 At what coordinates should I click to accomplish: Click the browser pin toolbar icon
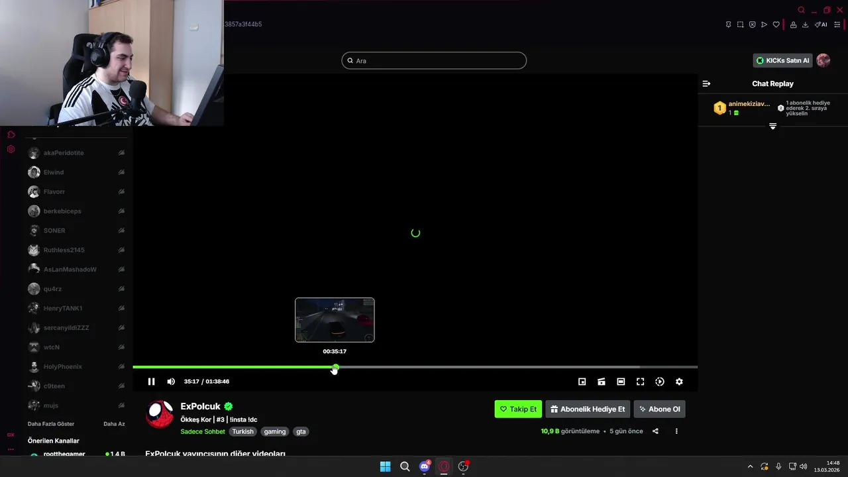728,25
